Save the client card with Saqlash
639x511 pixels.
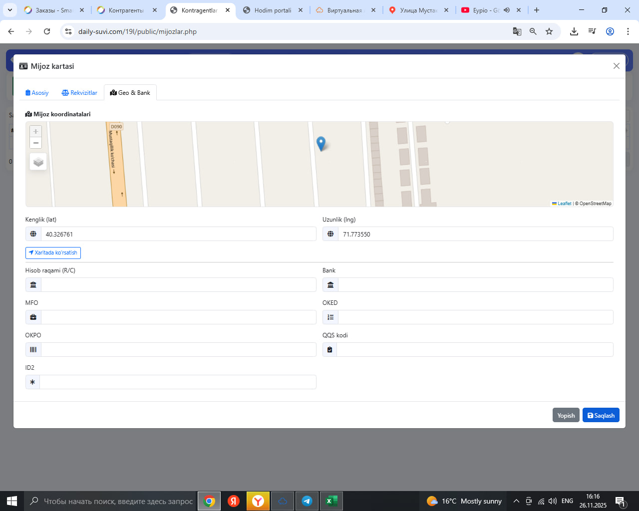(x=601, y=415)
